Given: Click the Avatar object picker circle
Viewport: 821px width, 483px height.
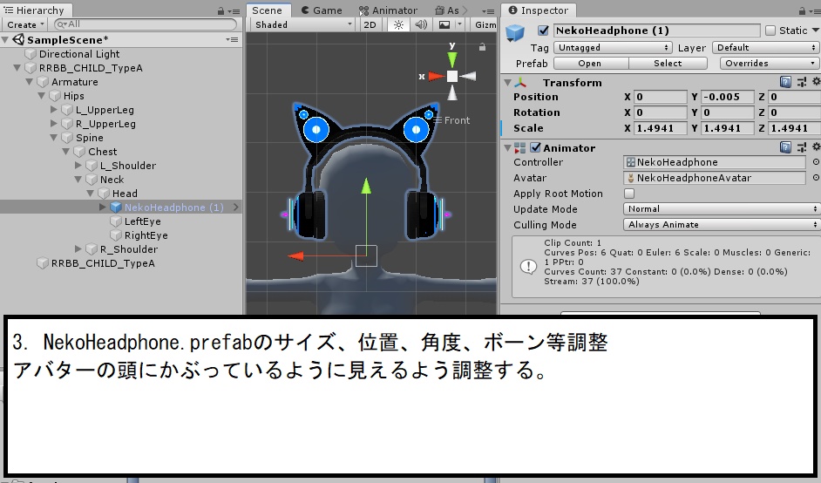Looking at the screenshot, I should pos(816,178).
